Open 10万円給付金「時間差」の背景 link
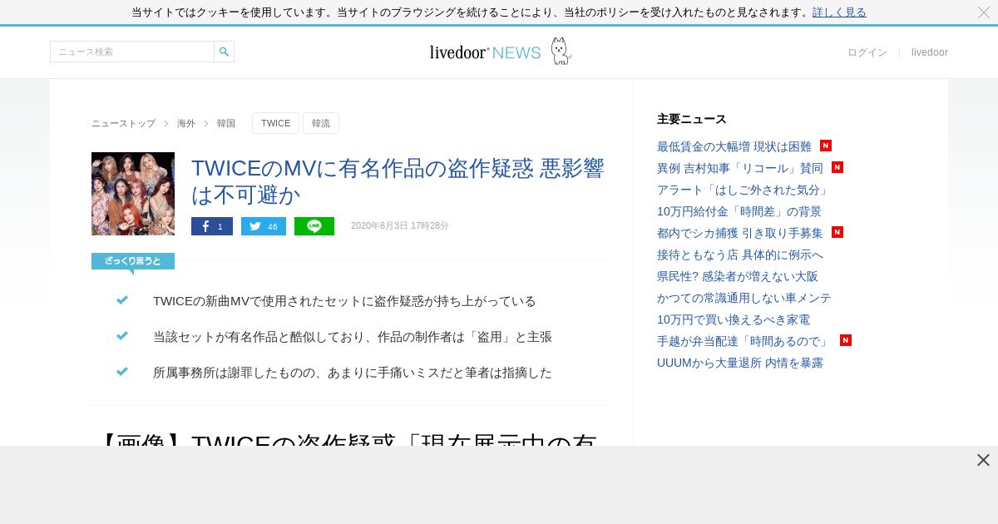The image size is (998, 524). click(x=739, y=211)
